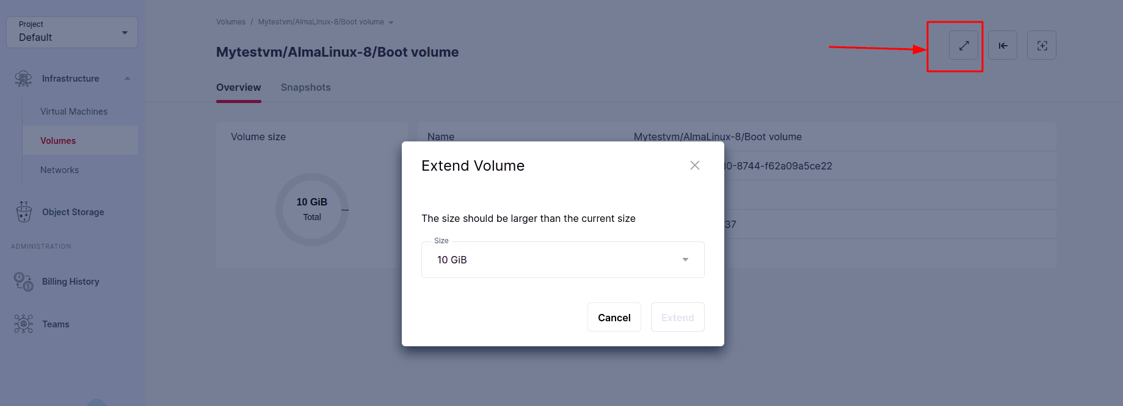The width and height of the screenshot is (1123, 406).
Task: Click the Volumes breadcrumb link
Action: point(230,21)
